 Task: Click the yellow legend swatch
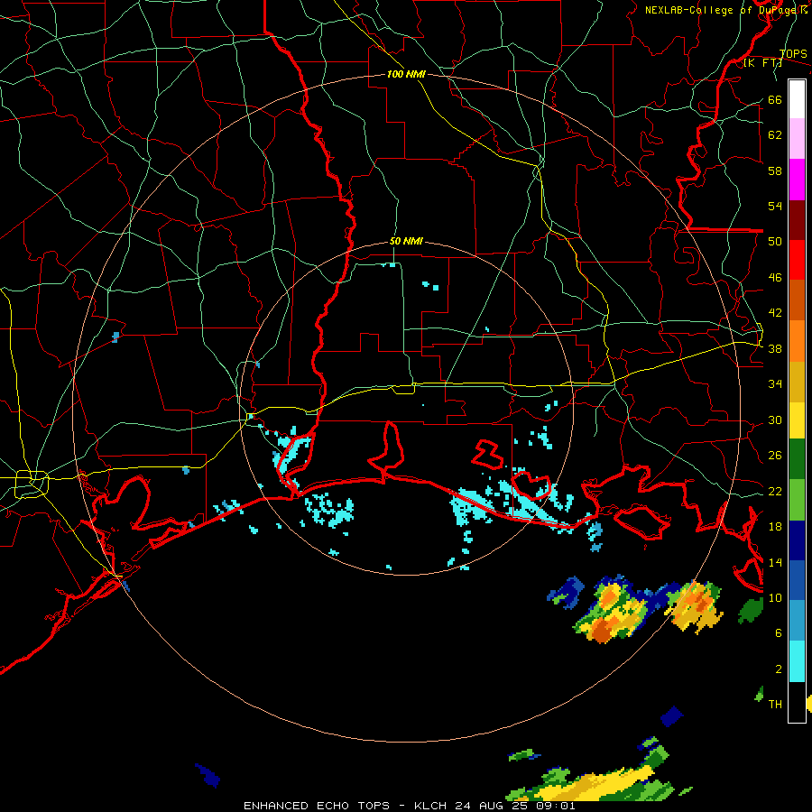[797, 420]
